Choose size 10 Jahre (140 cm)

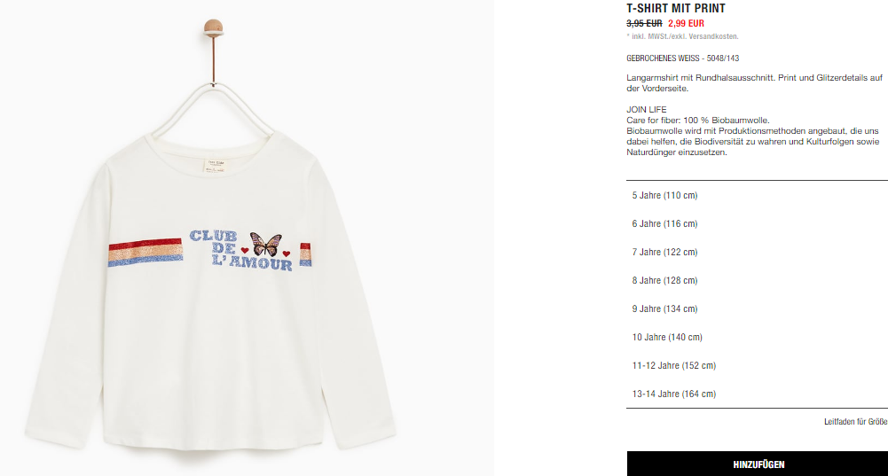(757, 337)
